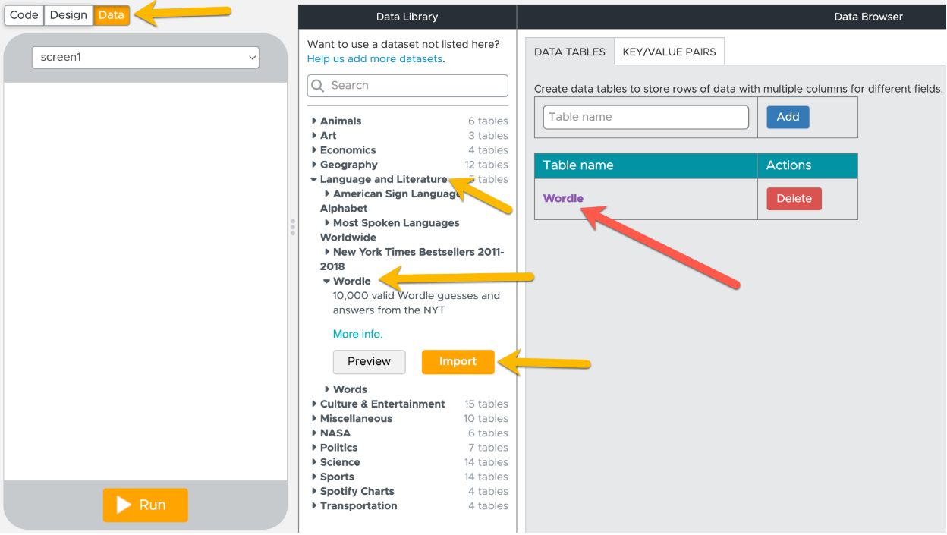Run the app with Run button
This screenshot has width=947, height=535.
click(x=145, y=505)
